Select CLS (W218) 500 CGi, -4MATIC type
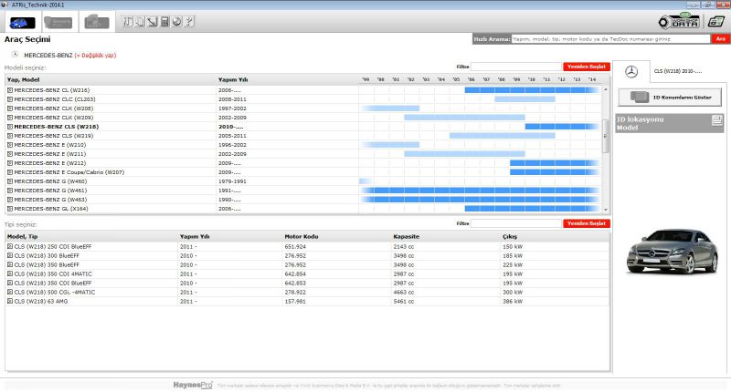Screen dimensions: 731x392 tap(55, 293)
